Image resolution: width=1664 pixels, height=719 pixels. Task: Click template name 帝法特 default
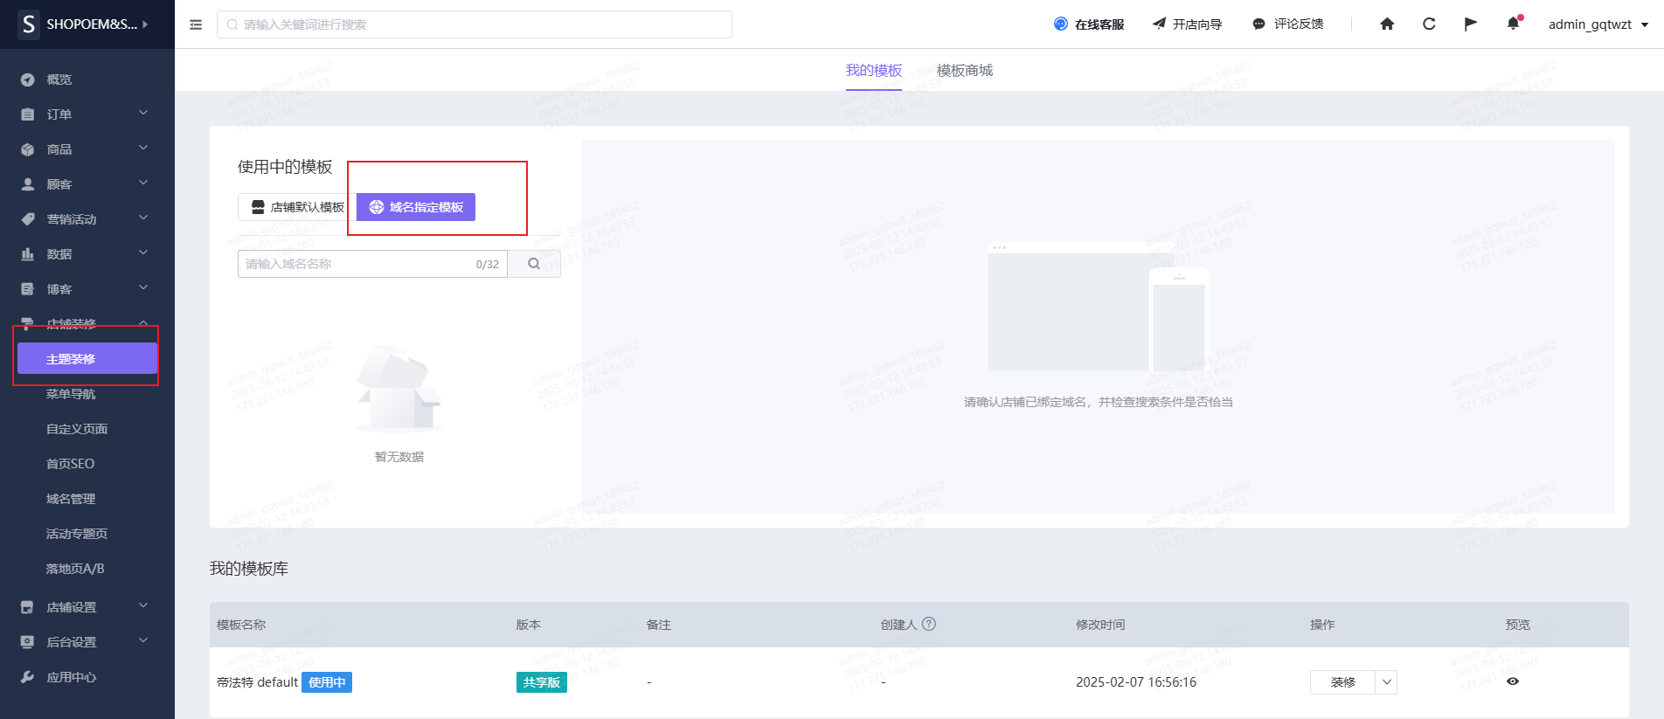click(x=258, y=682)
